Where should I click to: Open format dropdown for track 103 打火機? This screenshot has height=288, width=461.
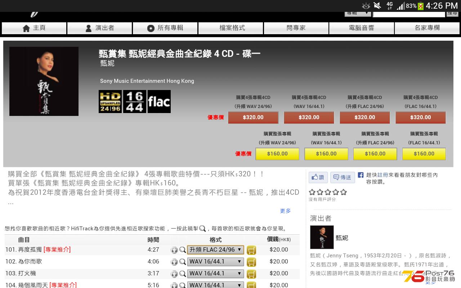[216, 274]
